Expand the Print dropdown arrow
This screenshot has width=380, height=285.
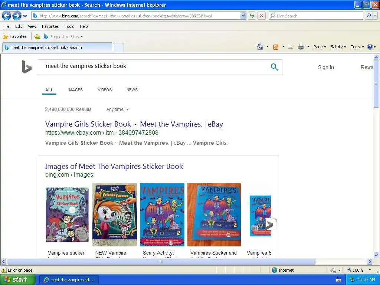308,47
